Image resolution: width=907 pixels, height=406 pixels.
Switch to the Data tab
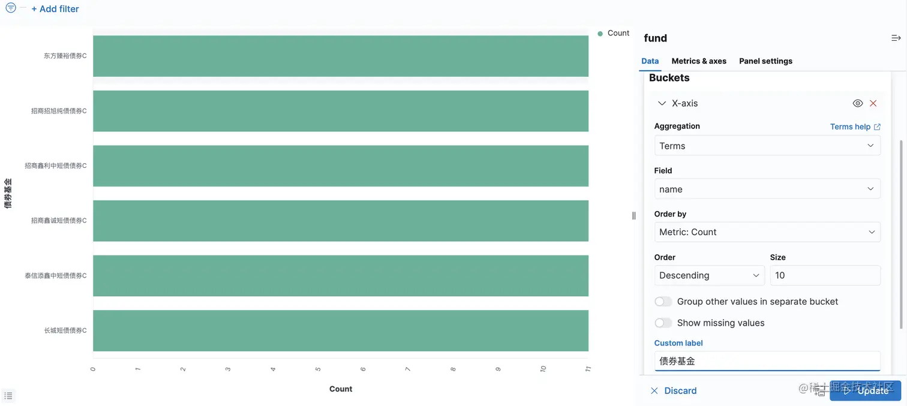tap(650, 61)
